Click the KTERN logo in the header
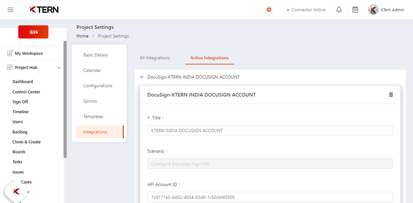 [44, 10]
